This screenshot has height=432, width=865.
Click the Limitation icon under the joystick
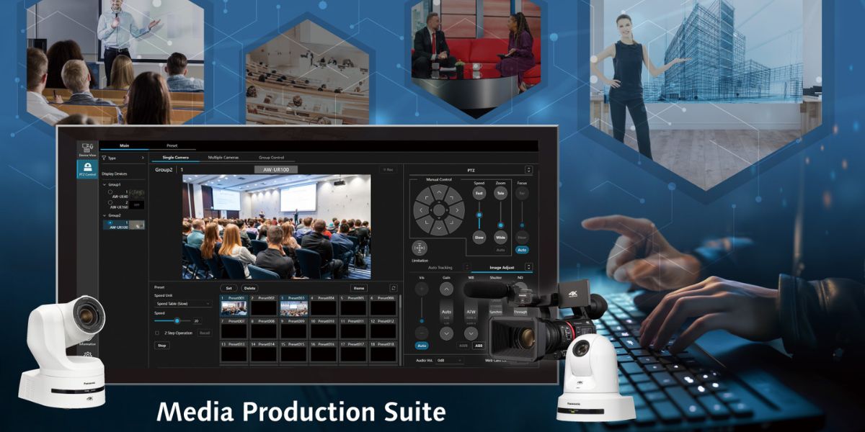pos(418,249)
